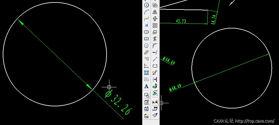This screenshot has width=279, height=125.
Task: Select the Array pattern tool
Action: [x=155, y=25]
